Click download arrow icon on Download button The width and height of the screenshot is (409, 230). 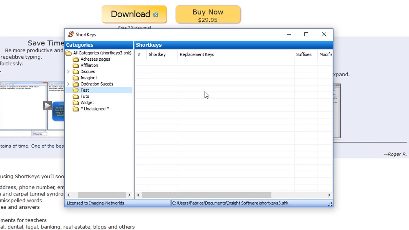click(x=156, y=14)
